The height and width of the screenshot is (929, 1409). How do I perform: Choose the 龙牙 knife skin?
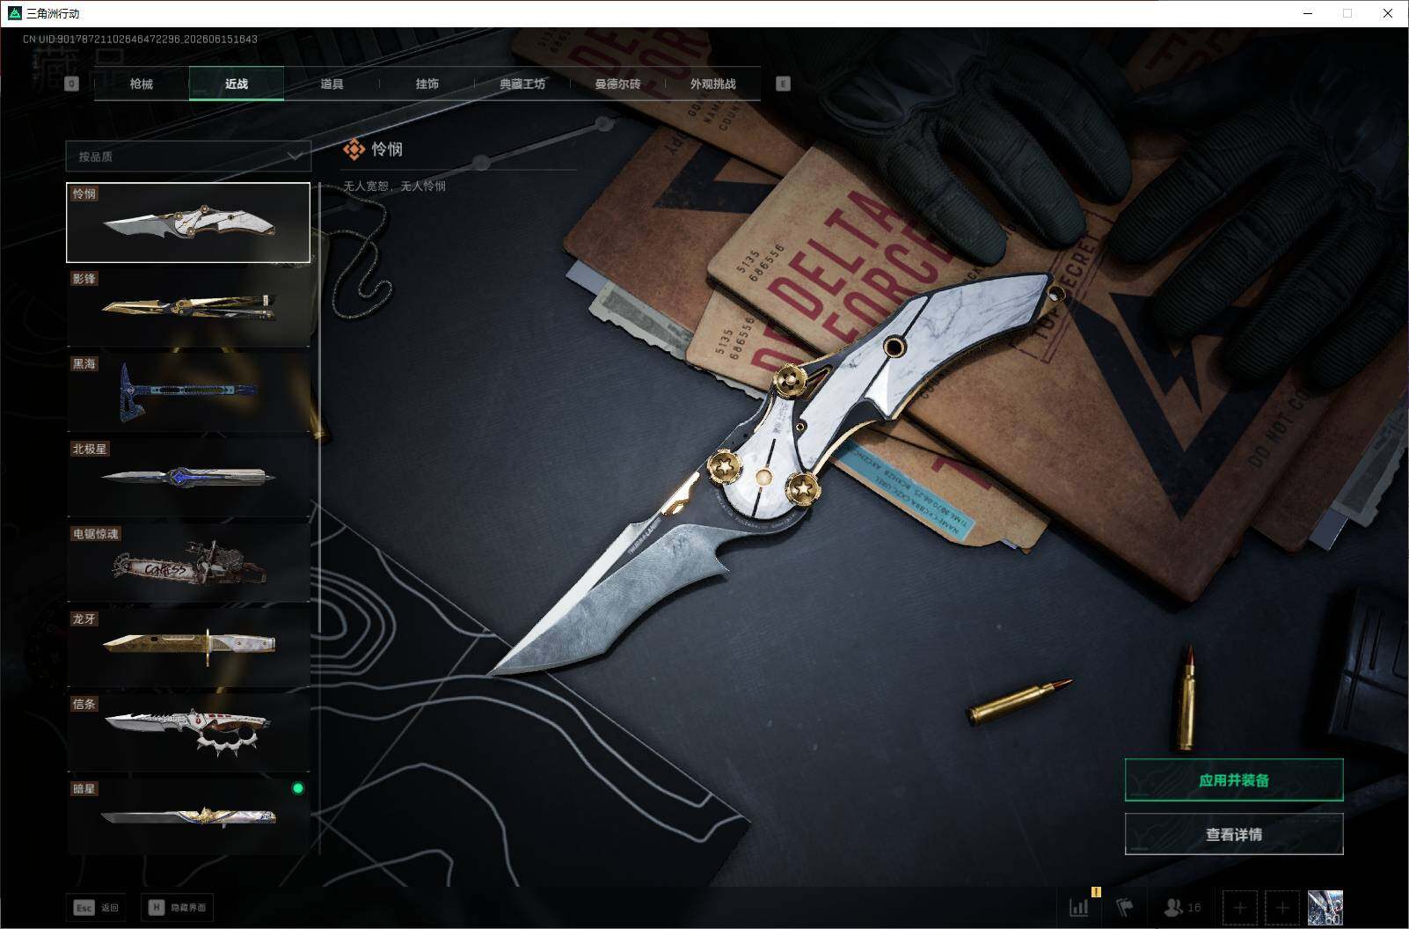[x=188, y=647]
